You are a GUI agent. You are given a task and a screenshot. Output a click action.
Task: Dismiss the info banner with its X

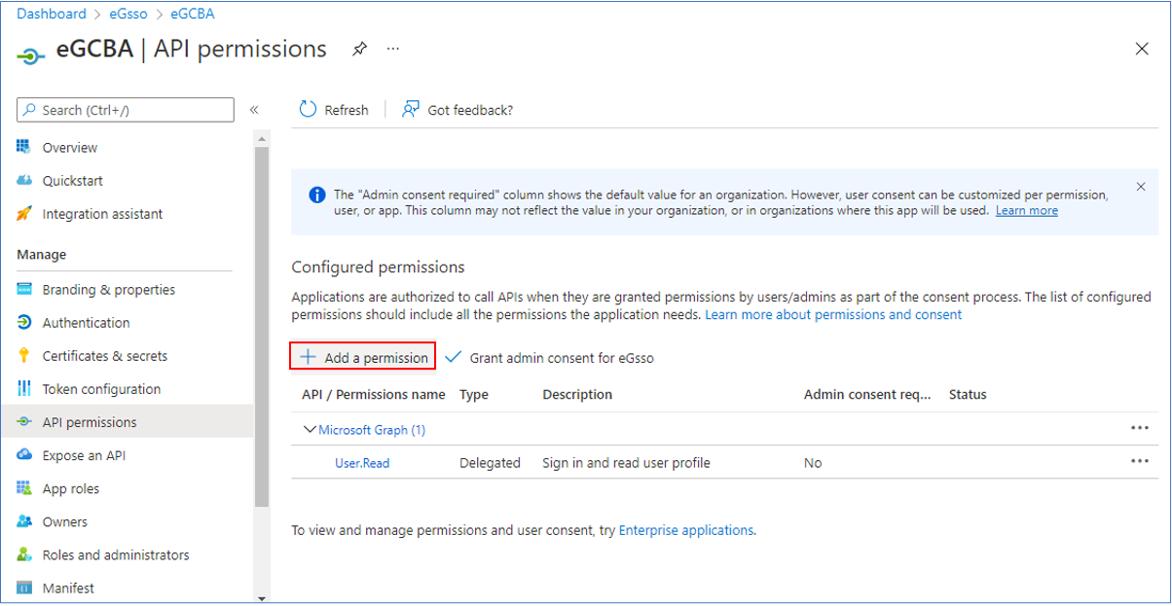(1141, 186)
